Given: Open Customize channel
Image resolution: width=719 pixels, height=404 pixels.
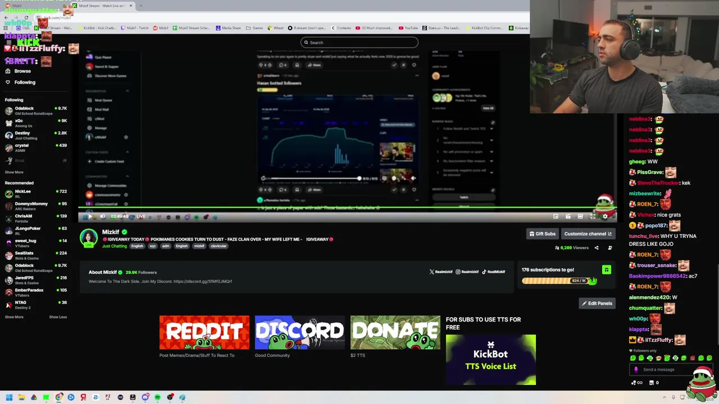Looking at the screenshot, I should pyautogui.click(x=588, y=234).
